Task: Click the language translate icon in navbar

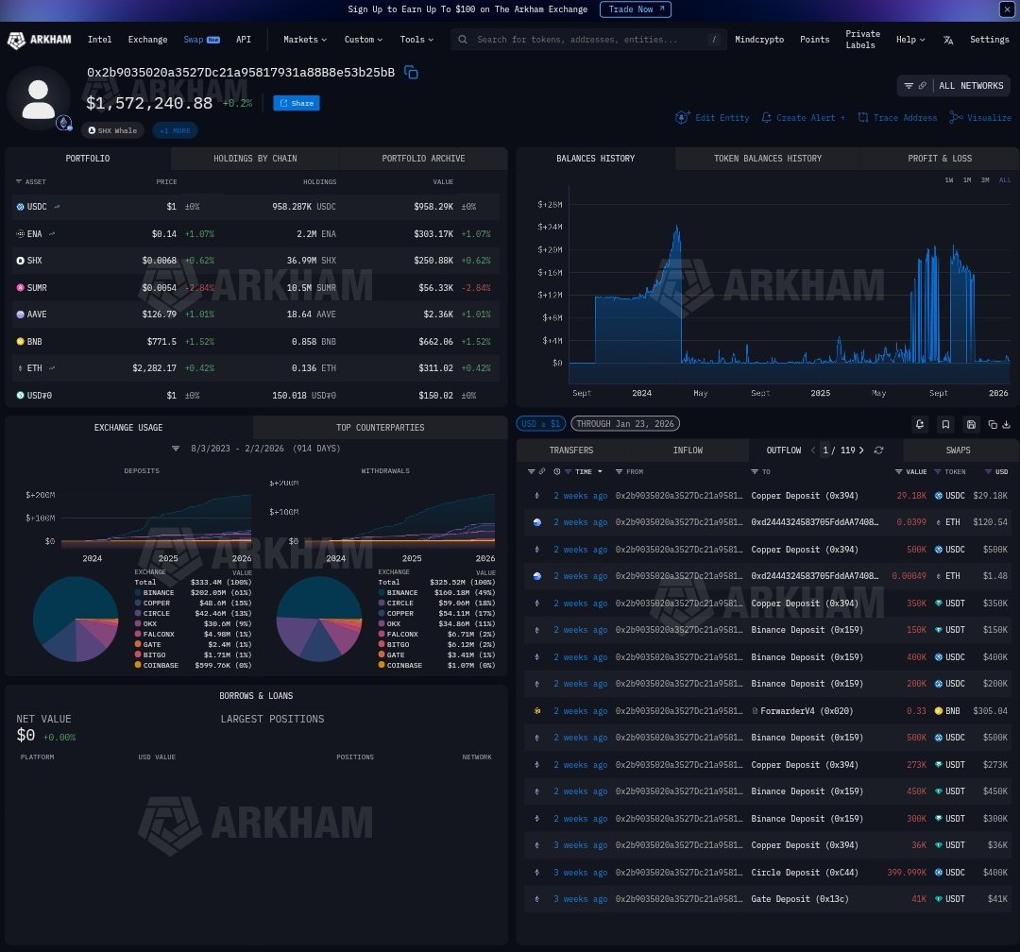Action: click(948, 40)
